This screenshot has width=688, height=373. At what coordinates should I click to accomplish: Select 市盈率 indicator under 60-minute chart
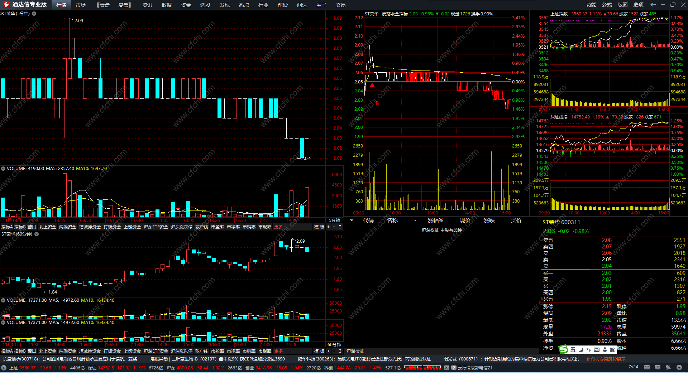pos(218,351)
